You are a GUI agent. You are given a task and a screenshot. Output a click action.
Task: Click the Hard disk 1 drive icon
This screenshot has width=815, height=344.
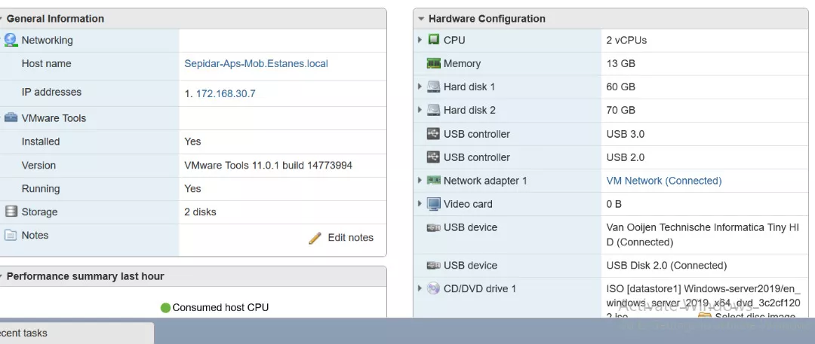click(433, 87)
